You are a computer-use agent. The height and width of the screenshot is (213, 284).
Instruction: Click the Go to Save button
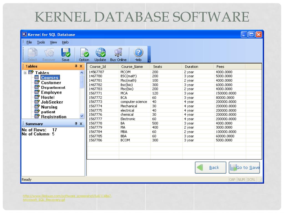pyautogui.click(x=244, y=168)
